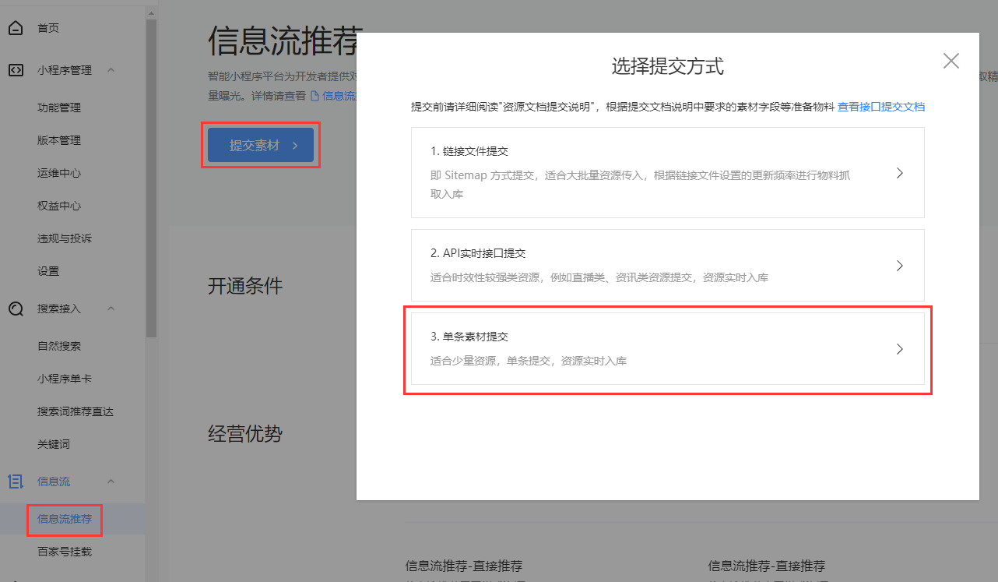Click the 开通条件 heading

[245, 286]
